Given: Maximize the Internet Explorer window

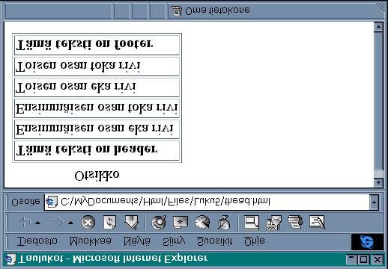Looking at the screenshot, I should [x=363, y=259].
